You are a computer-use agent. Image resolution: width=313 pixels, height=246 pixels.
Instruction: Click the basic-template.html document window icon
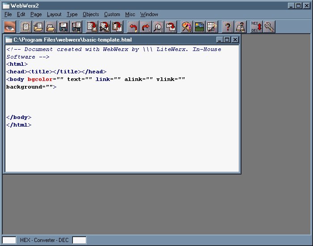8,40
